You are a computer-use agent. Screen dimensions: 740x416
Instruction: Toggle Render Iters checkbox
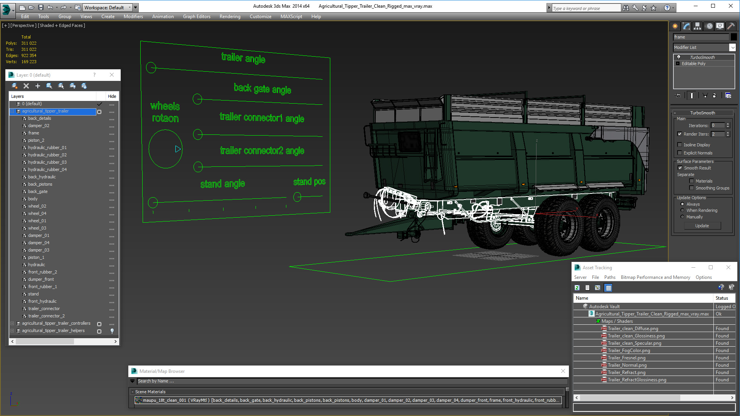(x=679, y=134)
